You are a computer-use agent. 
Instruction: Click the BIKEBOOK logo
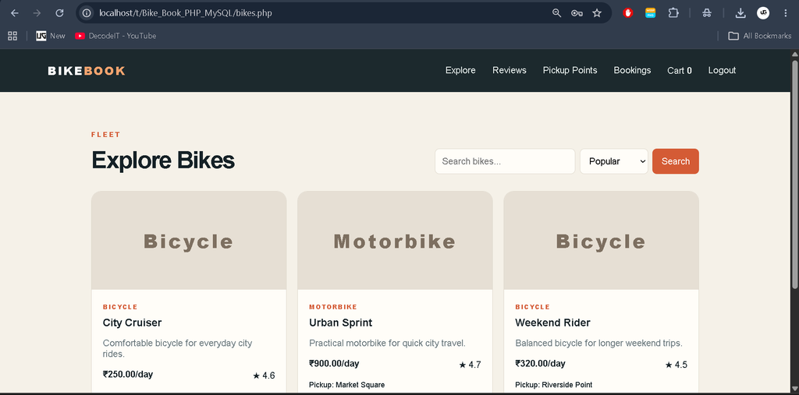[87, 71]
